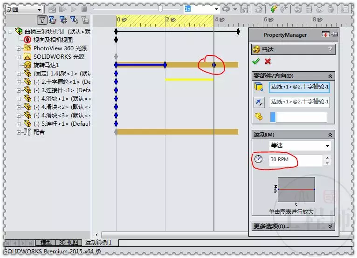
Task: Click the Play button in the animation toolbar
Action: click(73, 9)
